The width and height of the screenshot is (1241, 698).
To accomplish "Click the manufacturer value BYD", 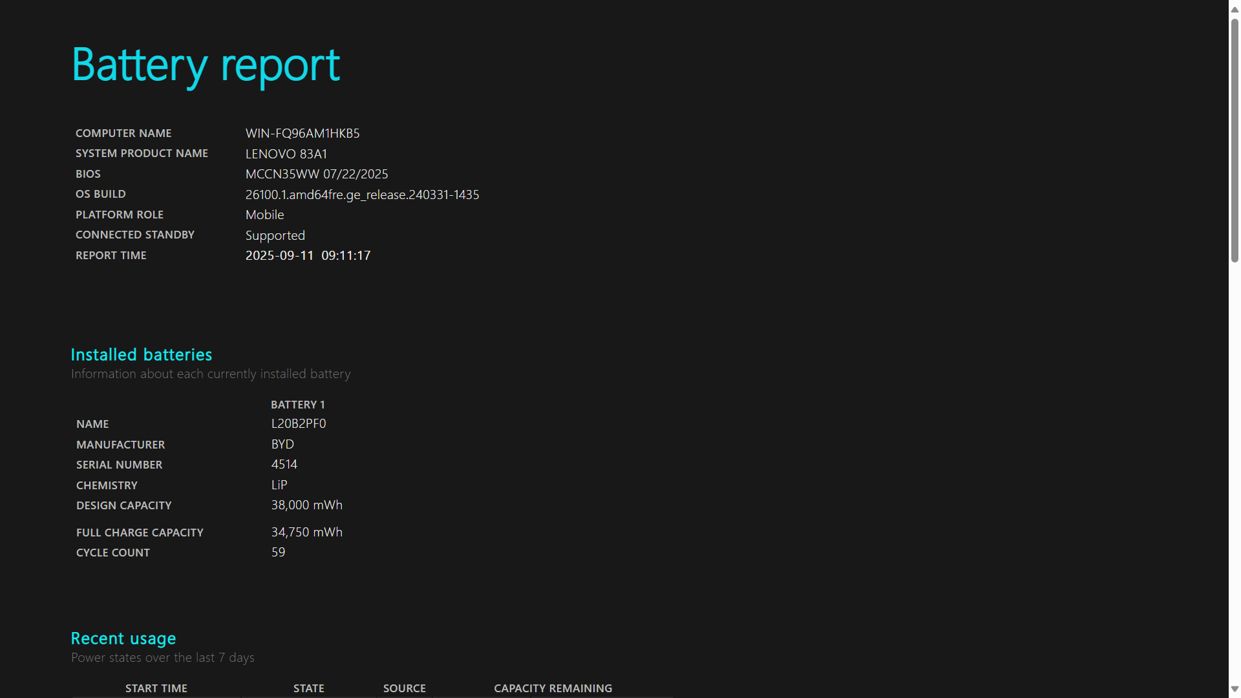I will [x=282, y=445].
